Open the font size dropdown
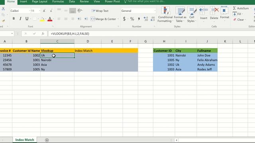Image resolution: width=255 pixels, height=143 pixels. click(x=40, y=11)
